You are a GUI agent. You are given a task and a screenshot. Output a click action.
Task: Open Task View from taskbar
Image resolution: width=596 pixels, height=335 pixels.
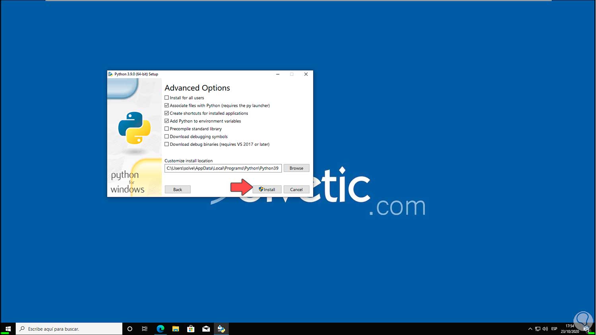(x=145, y=329)
